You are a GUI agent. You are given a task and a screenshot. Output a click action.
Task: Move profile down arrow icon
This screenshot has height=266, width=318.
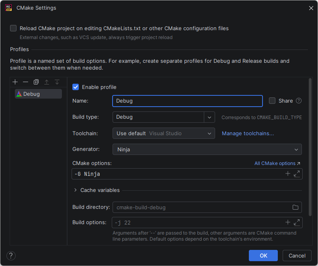[57, 82]
